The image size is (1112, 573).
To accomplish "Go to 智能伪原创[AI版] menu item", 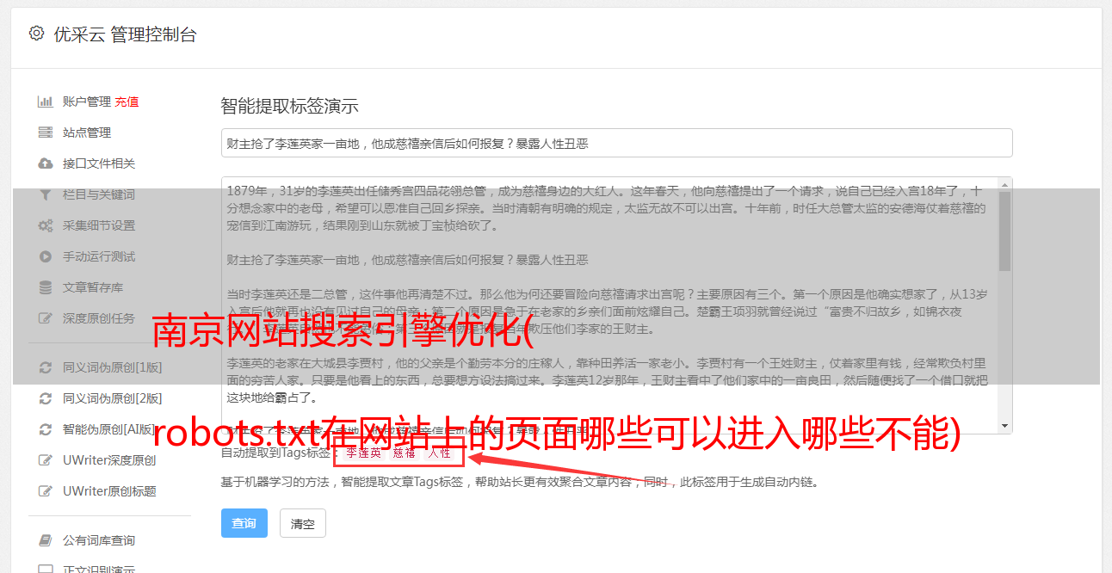I will pos(109,429).
